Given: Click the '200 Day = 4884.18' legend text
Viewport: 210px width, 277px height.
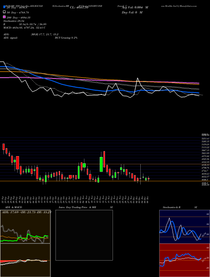Looking at the screenshot, I should point(18,18).
